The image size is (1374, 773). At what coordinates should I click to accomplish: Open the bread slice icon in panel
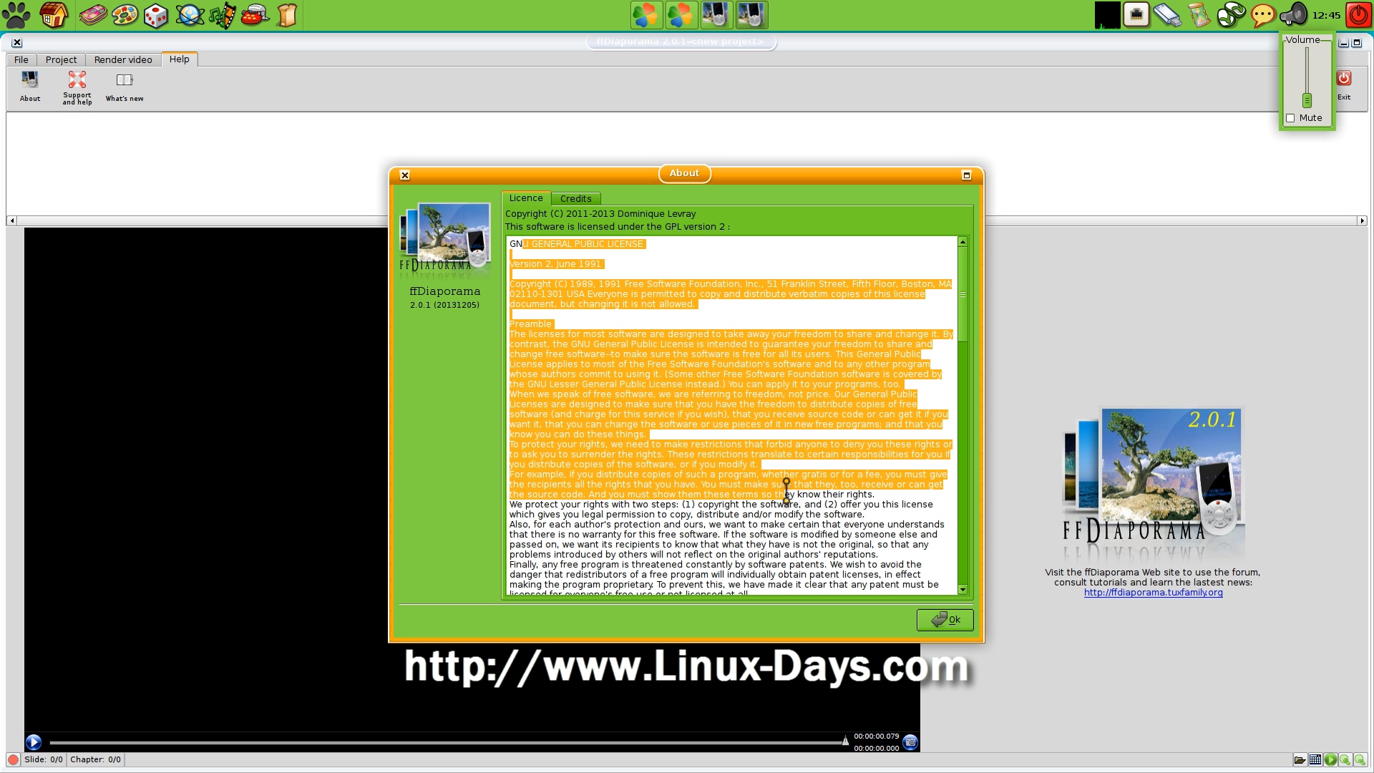click(287, 15)
